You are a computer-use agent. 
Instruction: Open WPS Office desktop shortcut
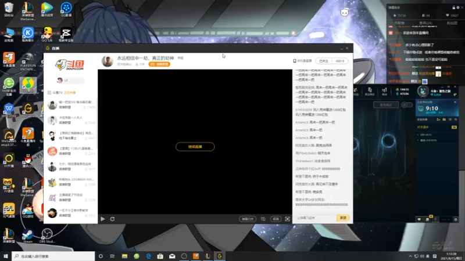pyautogui.click(x=9, y=110)
